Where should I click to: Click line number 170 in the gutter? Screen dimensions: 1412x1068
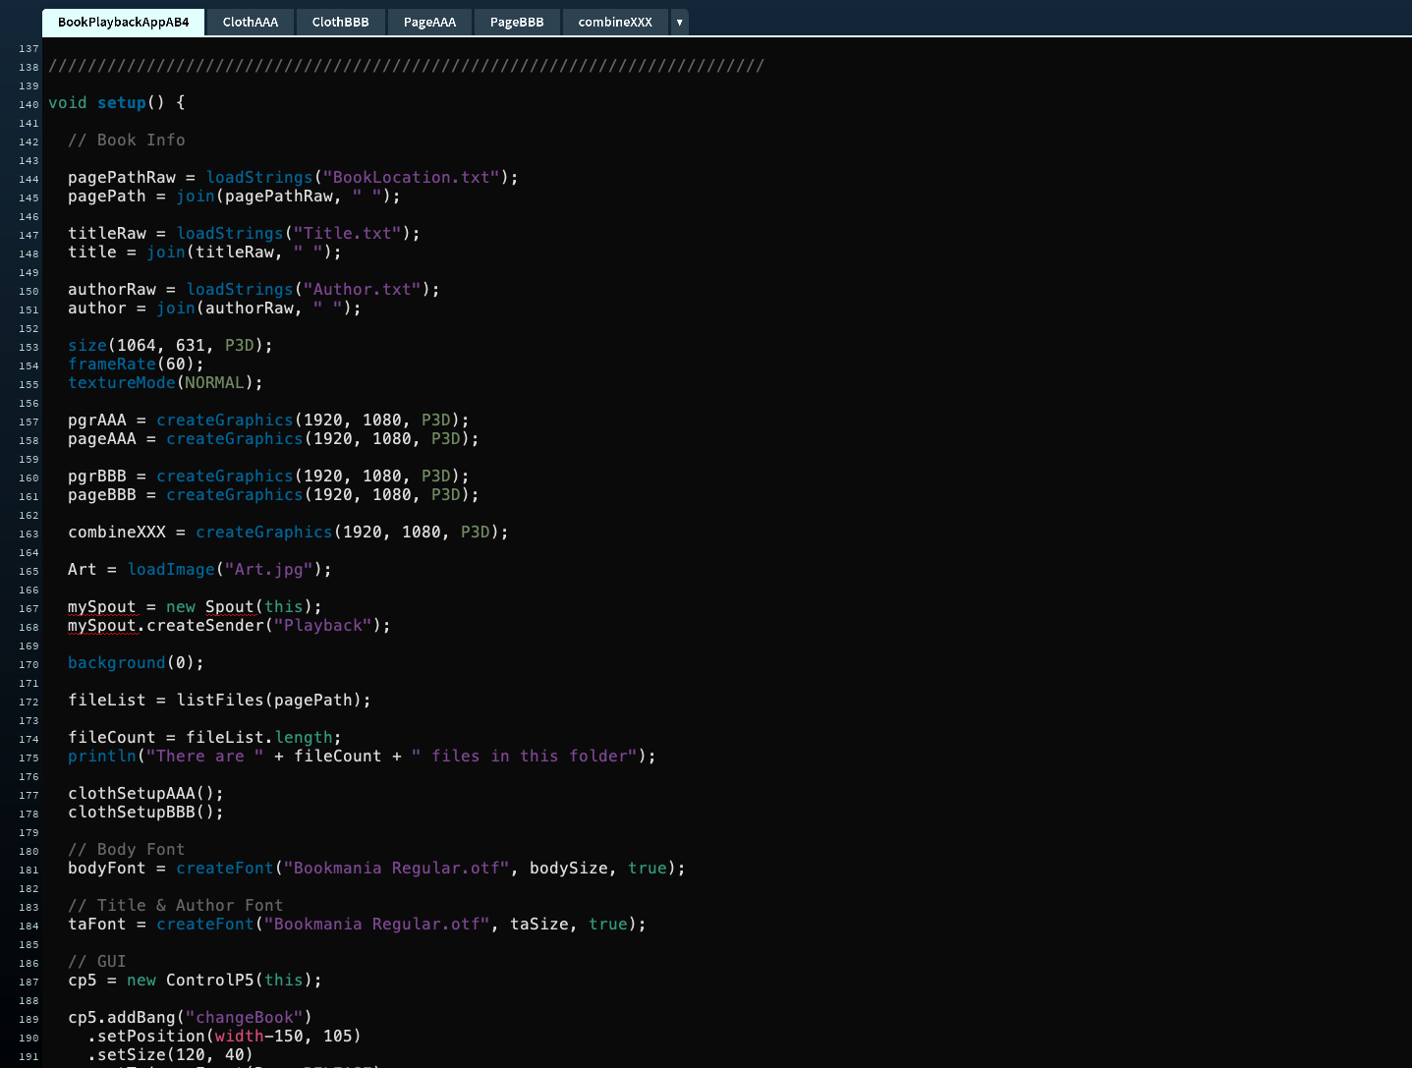coord(28,665)
